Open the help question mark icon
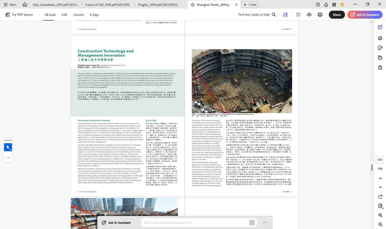386x229 pixels. [318, 5]
